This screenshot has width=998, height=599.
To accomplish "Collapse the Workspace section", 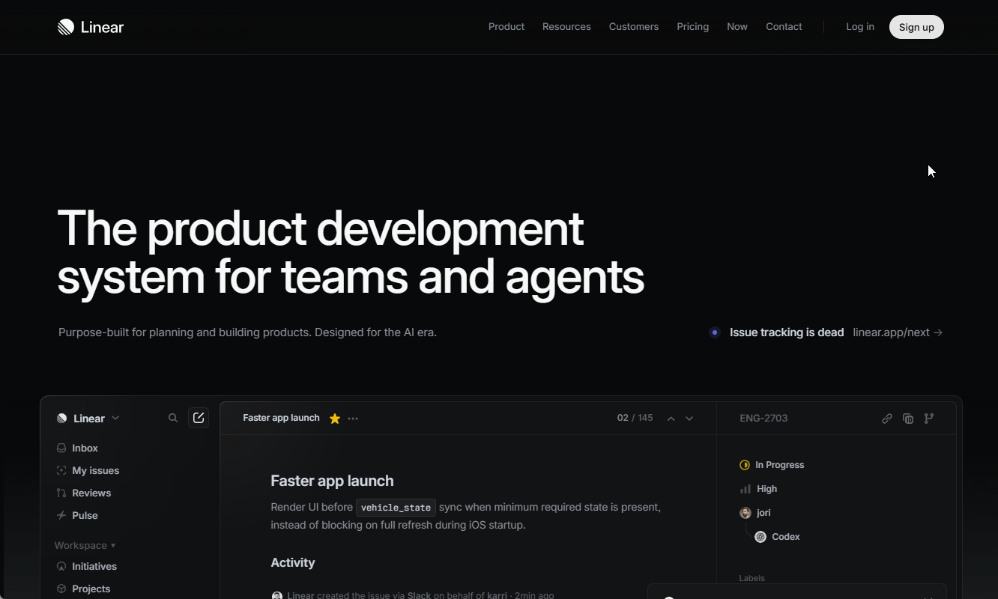I will tap(85, 545).
